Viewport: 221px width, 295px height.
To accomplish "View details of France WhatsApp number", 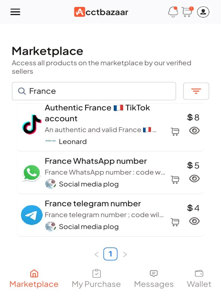I will tap(195, 179).
